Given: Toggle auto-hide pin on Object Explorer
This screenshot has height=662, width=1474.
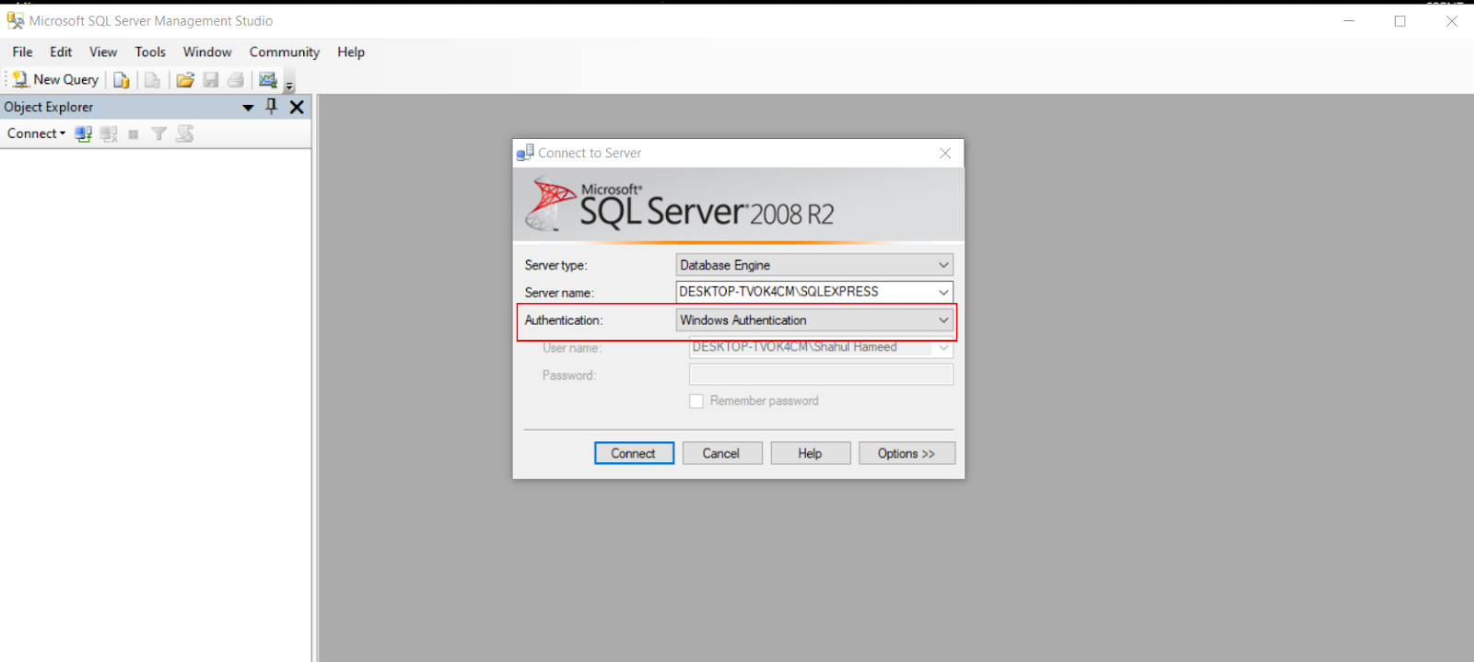Looking at the screenshot, I should tap(271, 107).
